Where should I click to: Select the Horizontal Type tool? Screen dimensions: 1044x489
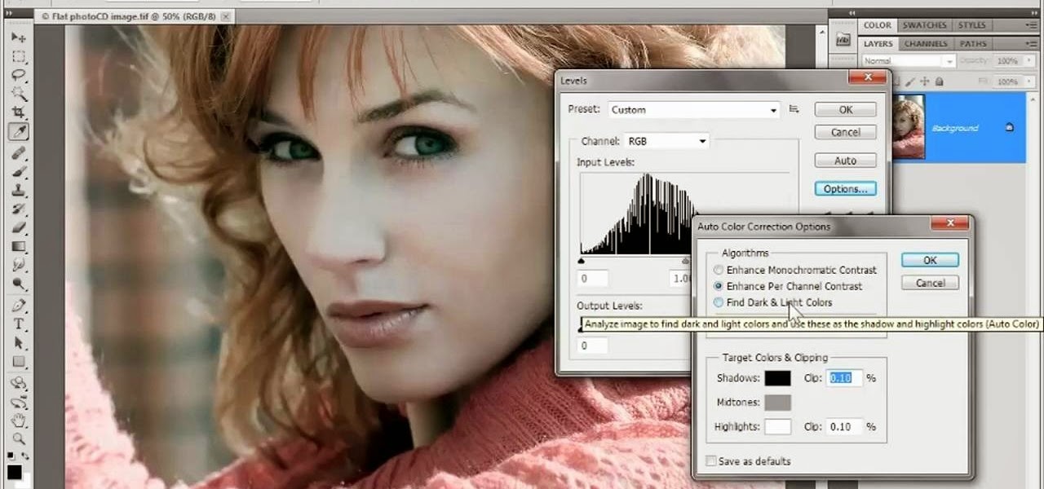(x=18, y=324)
